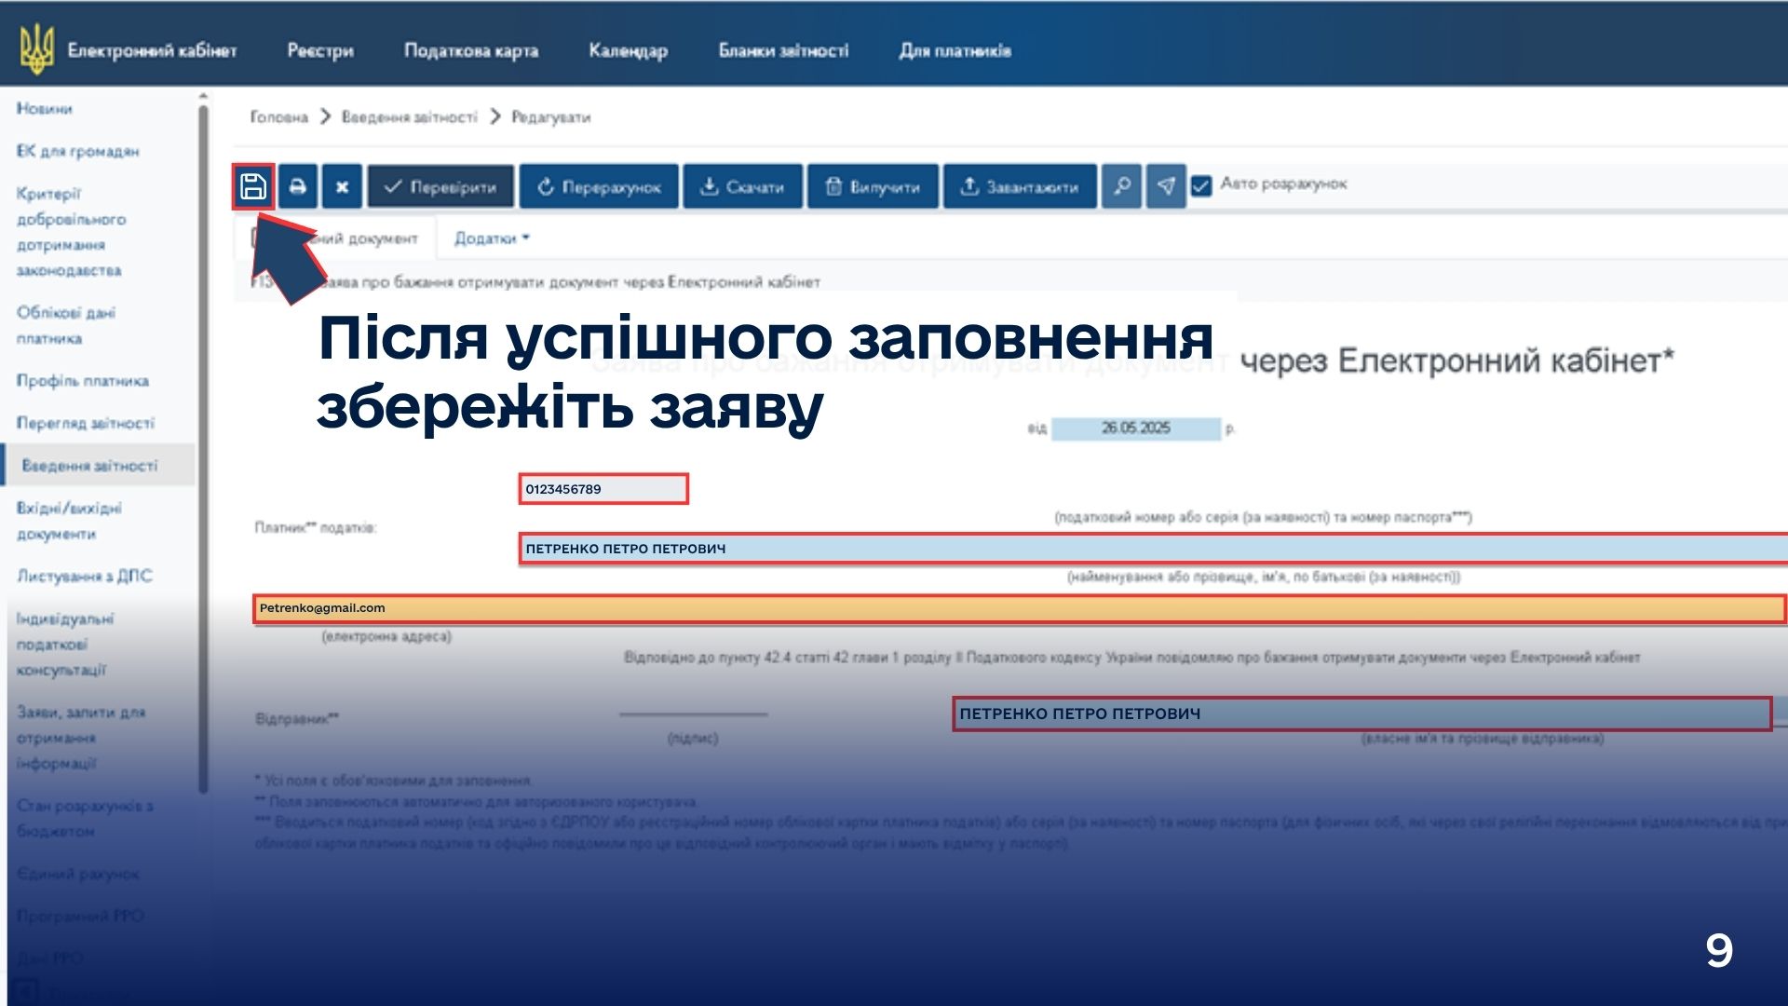The width and height of the screenshot is (1788, 1006).
Task: Run the Перевірити check button
Action: pos(440,186)
